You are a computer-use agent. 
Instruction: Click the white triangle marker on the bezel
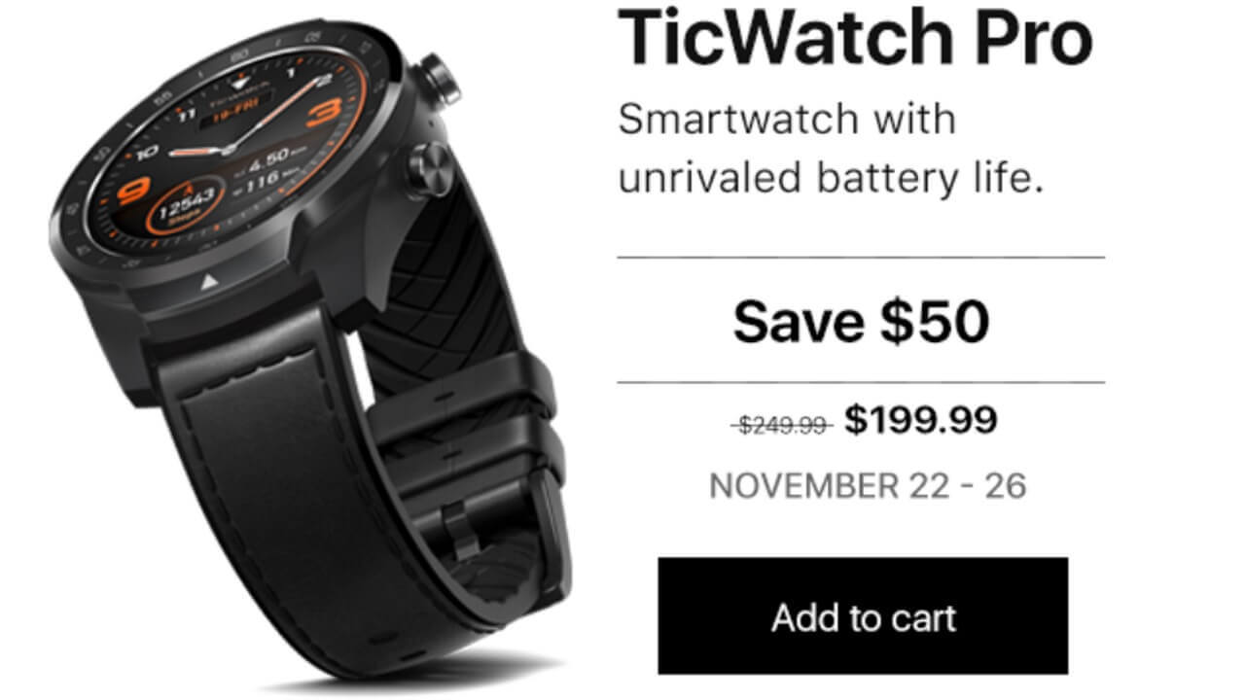pos(208,282)
